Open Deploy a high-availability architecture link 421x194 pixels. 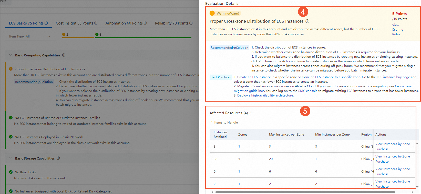click(265, 95)
